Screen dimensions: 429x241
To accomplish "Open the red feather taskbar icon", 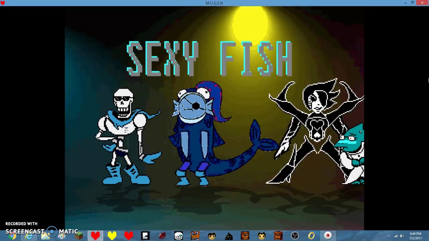I will click(x=162, y=236).
